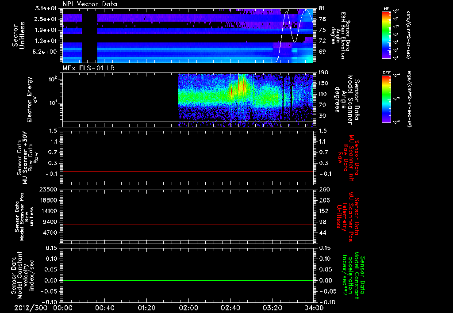
Task: Click the 152 telemetry position tick
Action: point(324,211)
